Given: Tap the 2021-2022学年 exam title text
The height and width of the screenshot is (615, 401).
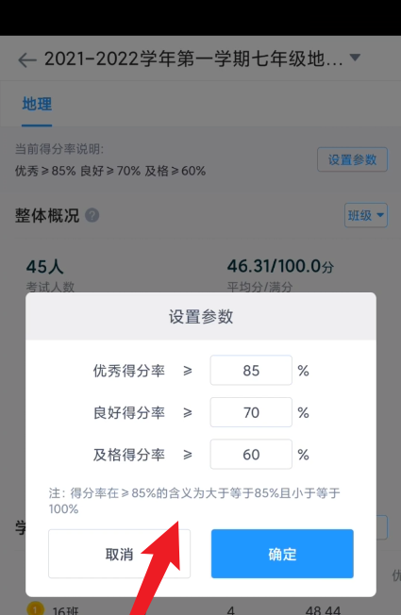Looking at the screenshot, I should point(193,59).
